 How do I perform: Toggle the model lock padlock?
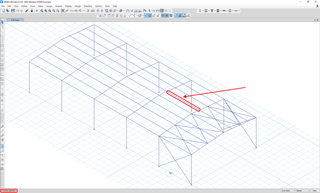[x=32, y=11]
